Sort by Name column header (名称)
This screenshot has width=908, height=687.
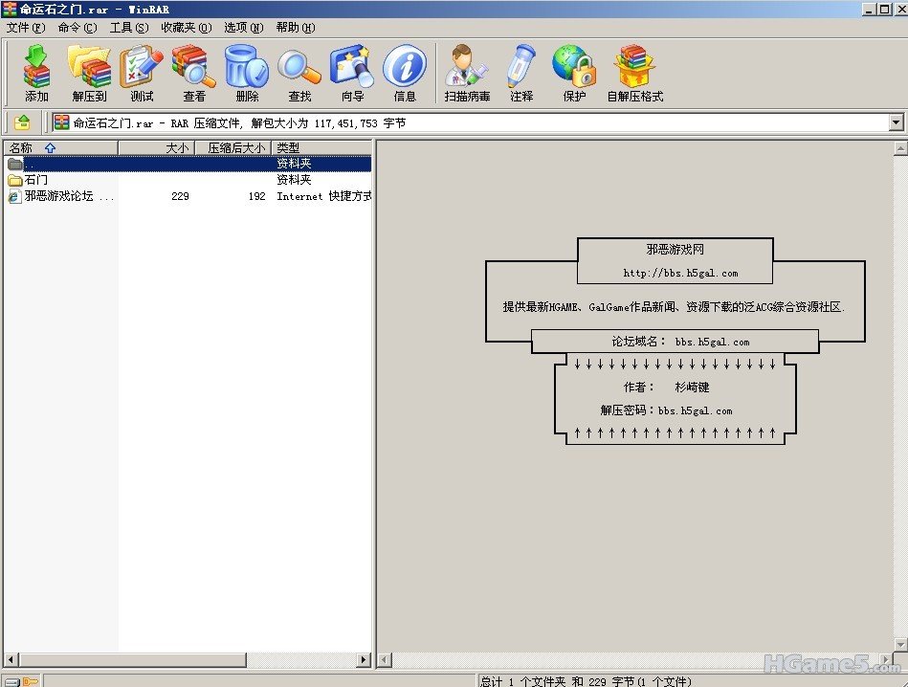[x=61, y=147]
